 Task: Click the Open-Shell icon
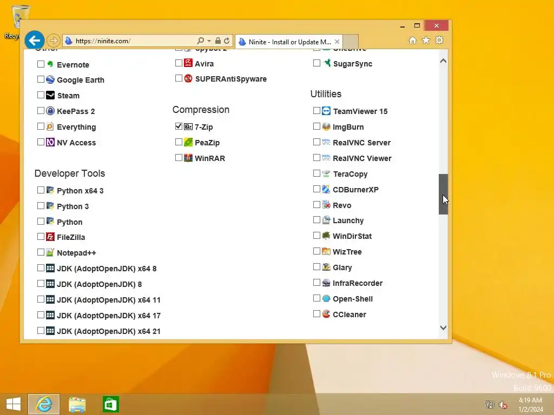coord(326,298)
